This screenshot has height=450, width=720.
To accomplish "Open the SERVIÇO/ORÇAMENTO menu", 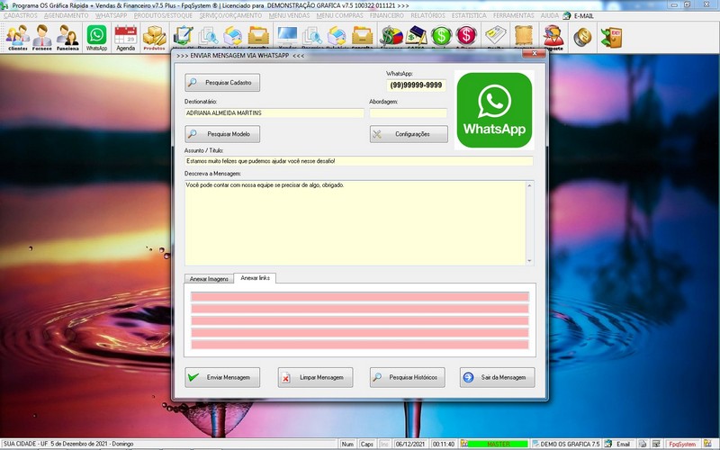I will click(x=230, y=15).
